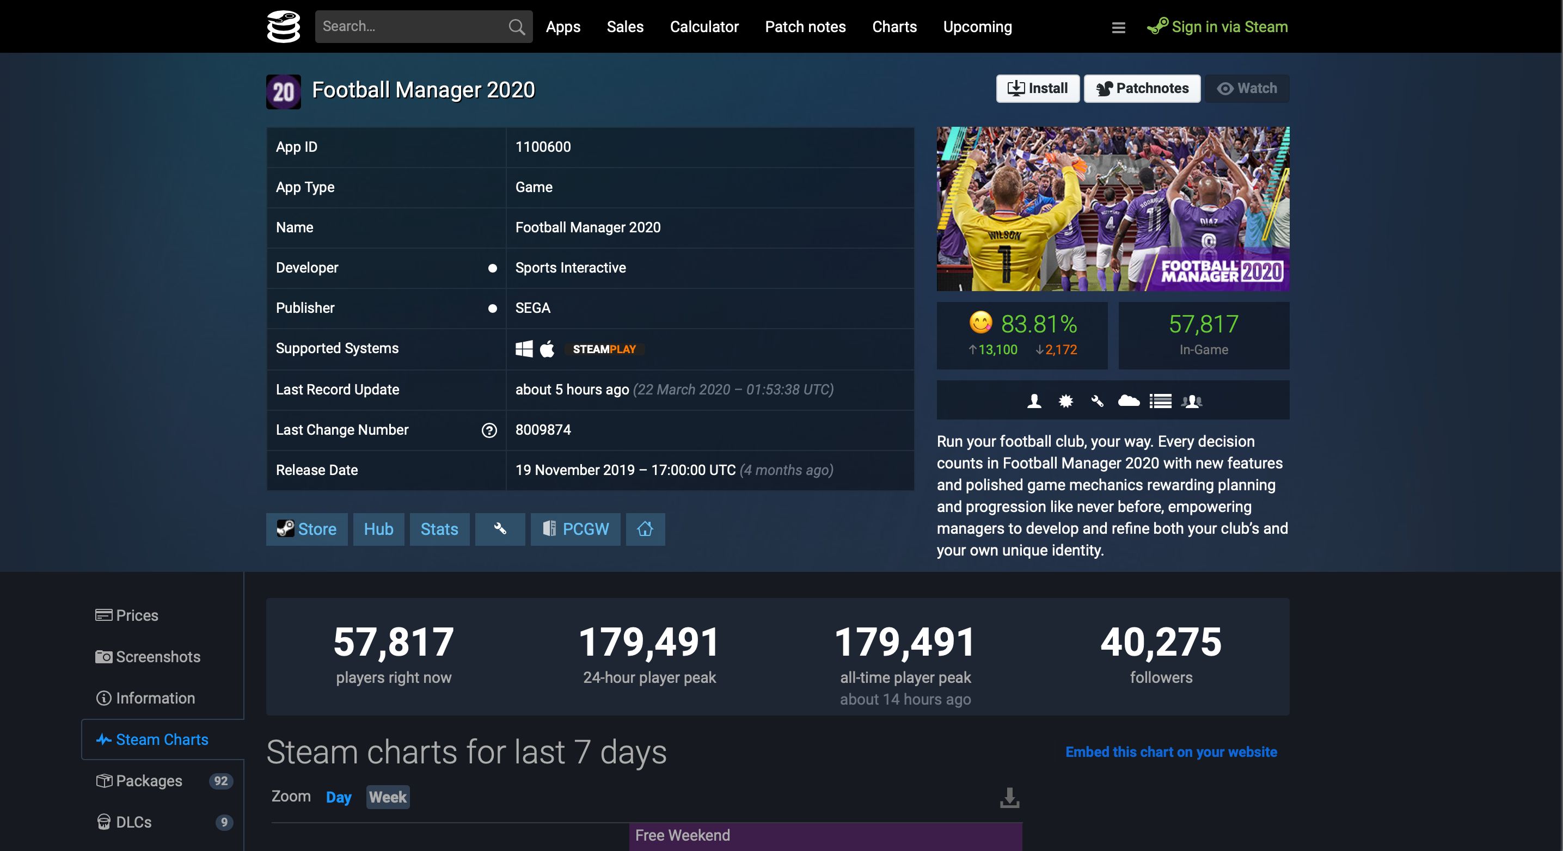Click the single-player feature icon
Screen dimensions: 1563x851
1034,401
